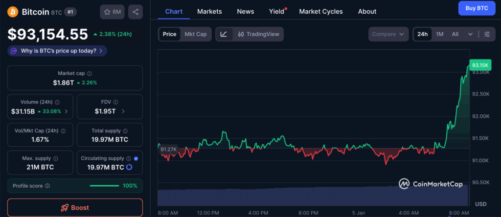Click the orange Bitcoin logo icon

click(x=13, y=12)
